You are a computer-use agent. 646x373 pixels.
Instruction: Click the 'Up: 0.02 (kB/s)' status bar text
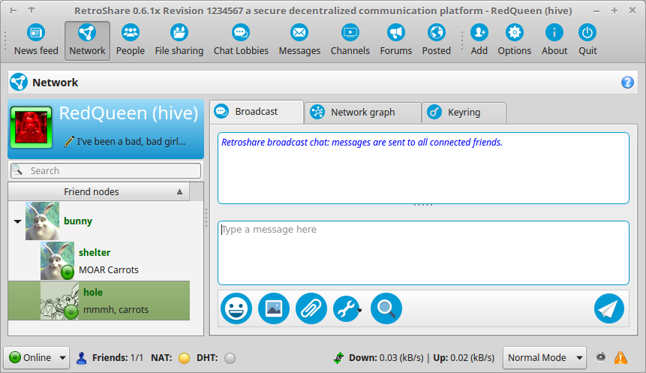coord(464,358)
